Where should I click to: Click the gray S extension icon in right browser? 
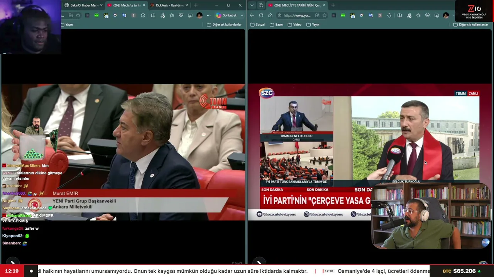click(x=380, y=15)
